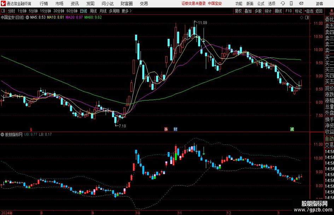Click the 画线 drawing button
The height and width of the screenshot is (215, 334).
279,11
